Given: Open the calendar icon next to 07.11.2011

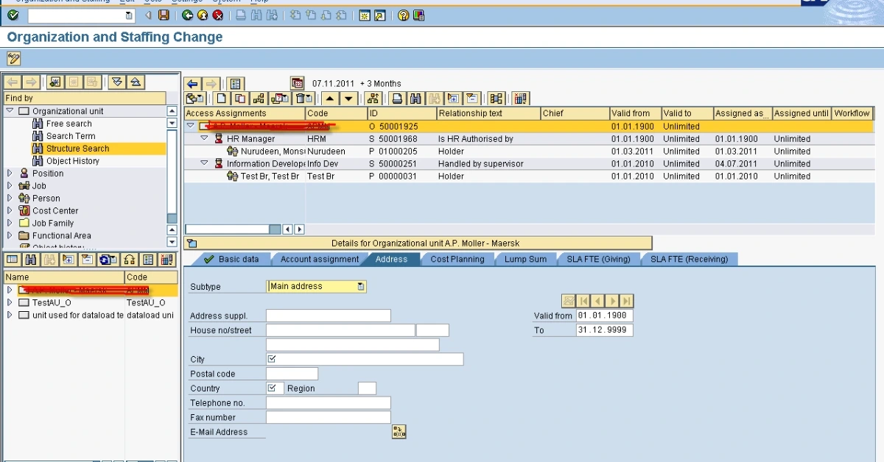Looking at the screenshot, I should tap(298, 83).
